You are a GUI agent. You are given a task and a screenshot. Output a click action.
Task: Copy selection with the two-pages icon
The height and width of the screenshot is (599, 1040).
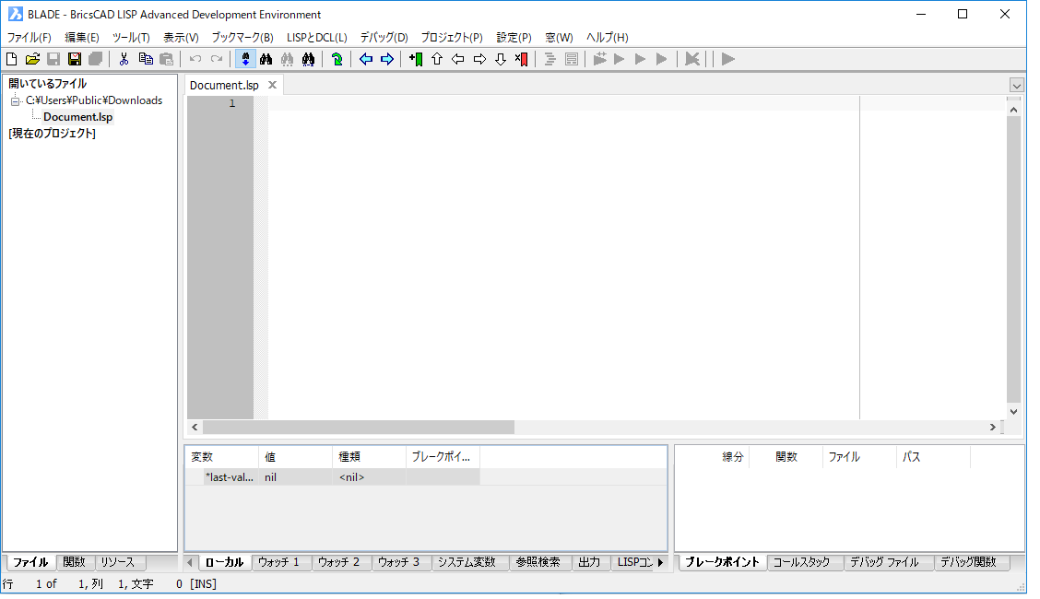(146, 59)
